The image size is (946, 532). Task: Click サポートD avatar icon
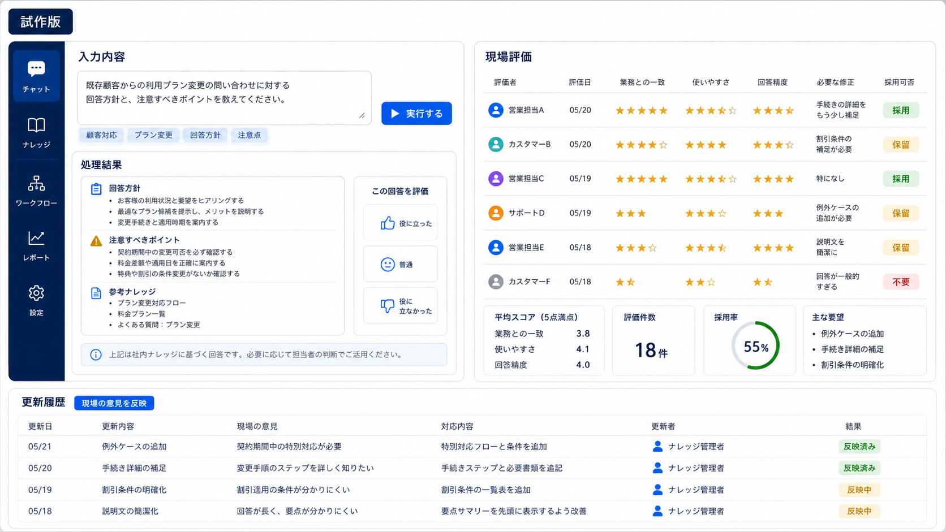[496, 213]
